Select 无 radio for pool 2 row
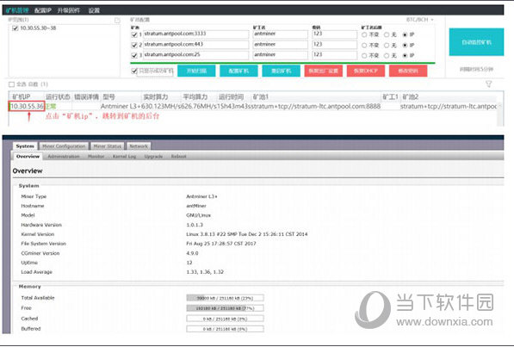The height and width of the screenshot is (347, 514). 387,46
